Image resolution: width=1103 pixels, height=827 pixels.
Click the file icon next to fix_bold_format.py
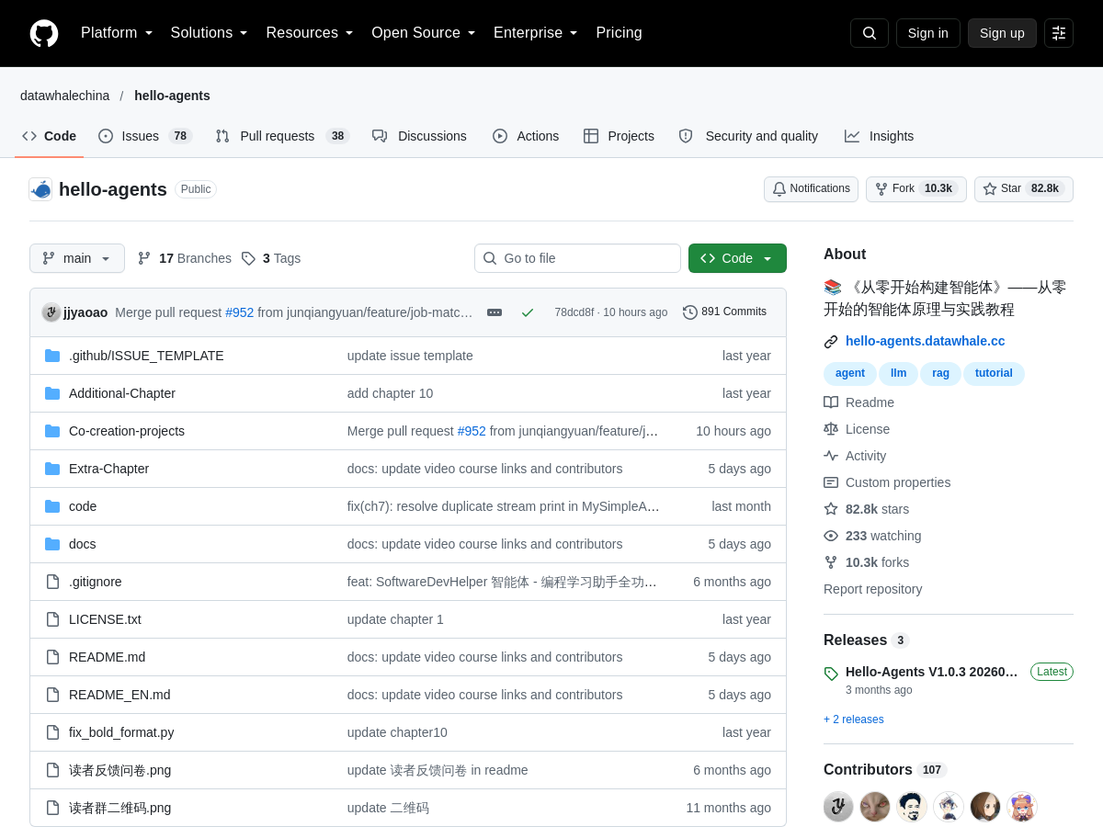52,732
